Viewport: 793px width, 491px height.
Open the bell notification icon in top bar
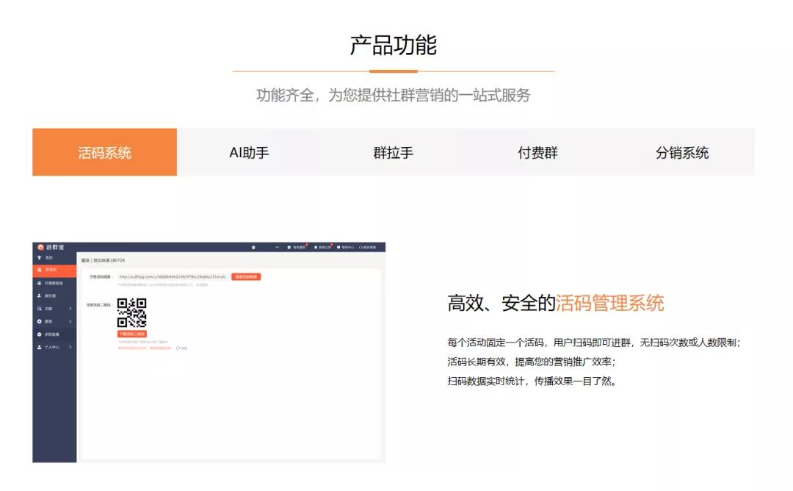point(316,246)
